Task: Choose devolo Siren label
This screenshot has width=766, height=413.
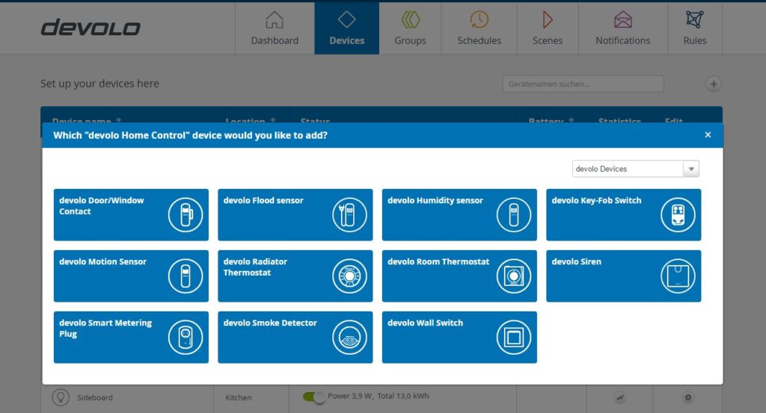Action: 577,262
